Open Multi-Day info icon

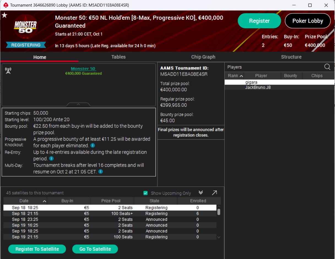coord(101,172)
